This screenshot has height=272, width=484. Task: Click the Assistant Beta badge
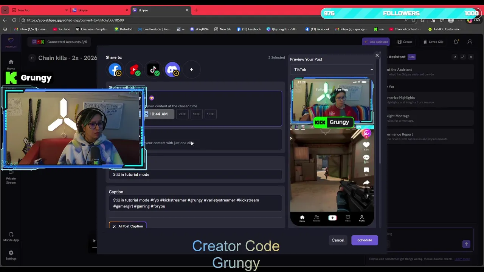point(411,57)
